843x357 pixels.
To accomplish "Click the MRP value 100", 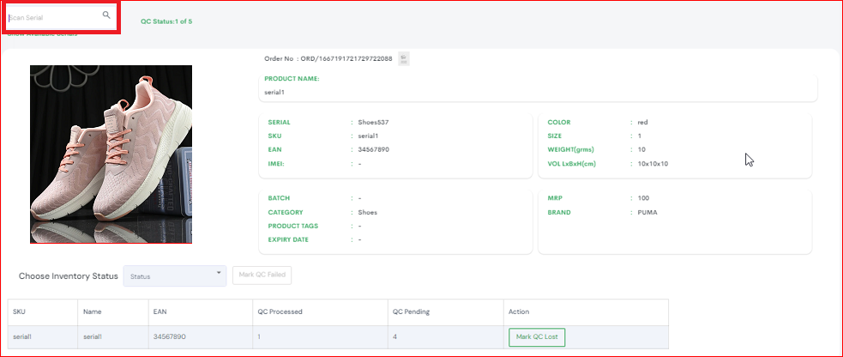I will tap(643, 198).
